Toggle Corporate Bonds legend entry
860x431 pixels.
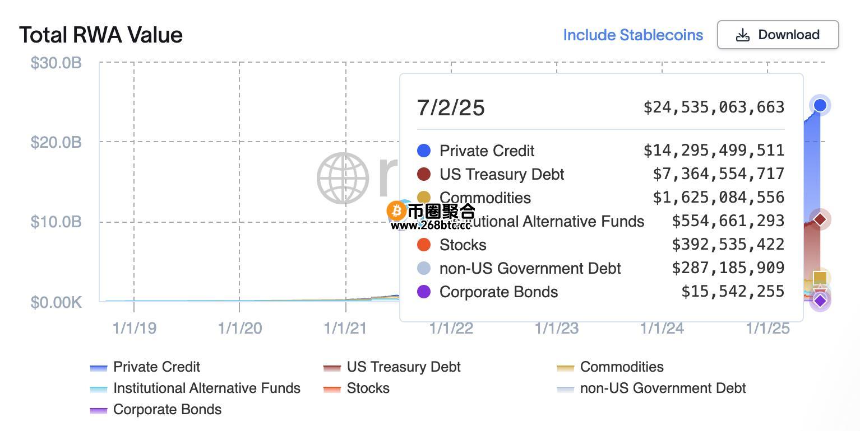pyautogui.click(x=156, y=410)
